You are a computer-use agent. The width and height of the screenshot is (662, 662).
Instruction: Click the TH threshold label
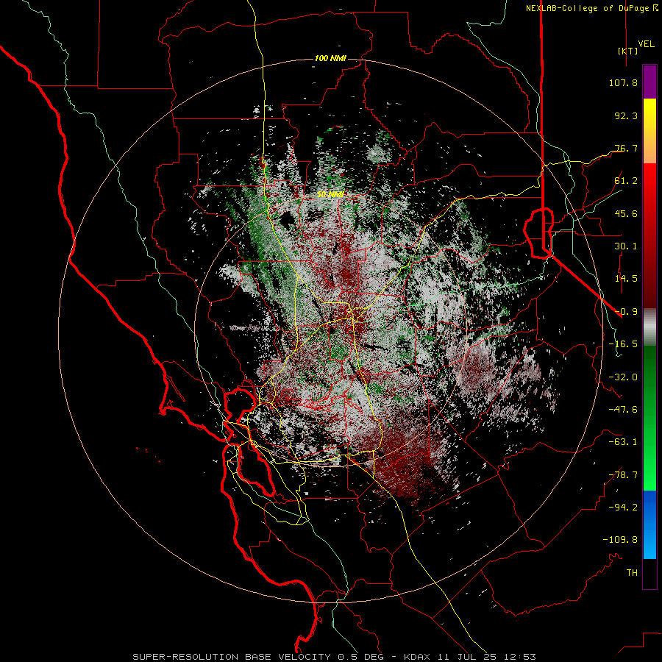click(x=632, y=572)
